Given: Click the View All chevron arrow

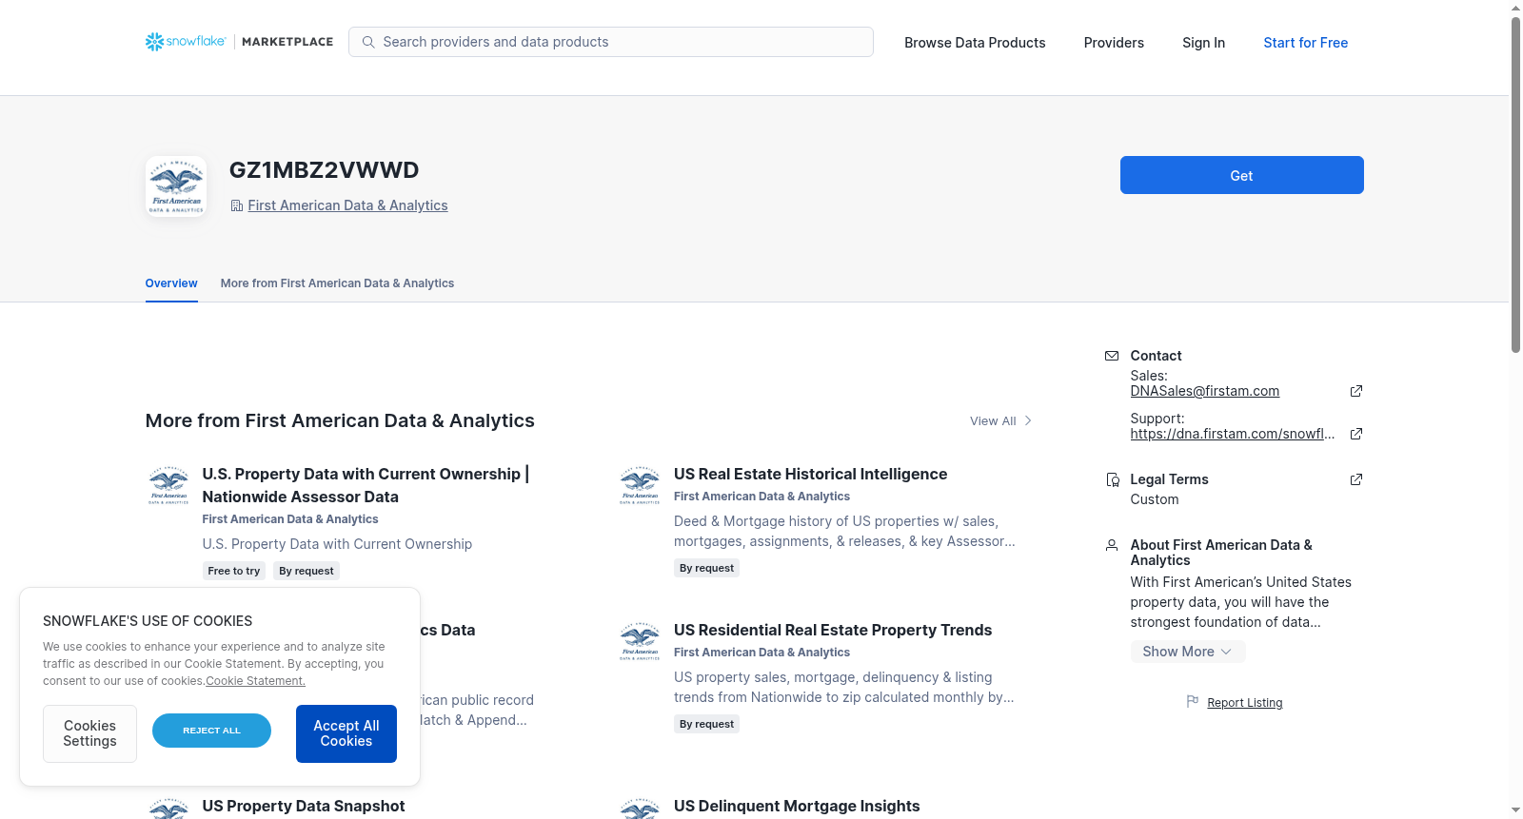Looking at the screenshot, I should pyautogui.click(x=1028, y=420).
